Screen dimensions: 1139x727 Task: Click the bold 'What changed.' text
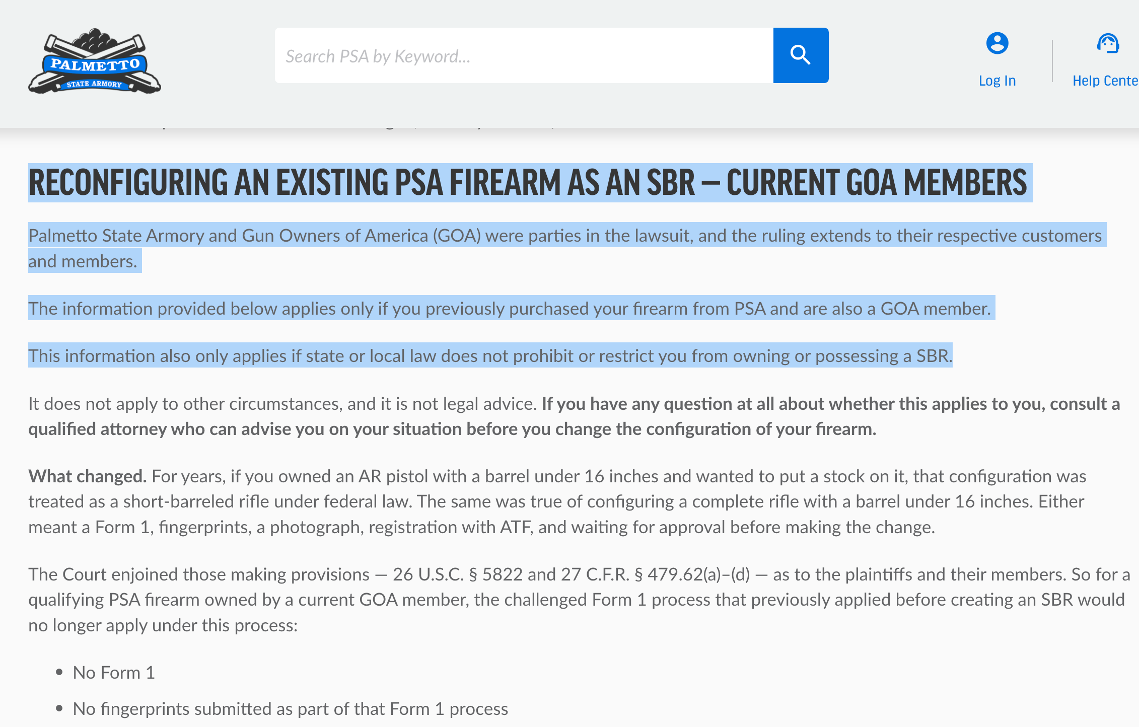[88, 476]
